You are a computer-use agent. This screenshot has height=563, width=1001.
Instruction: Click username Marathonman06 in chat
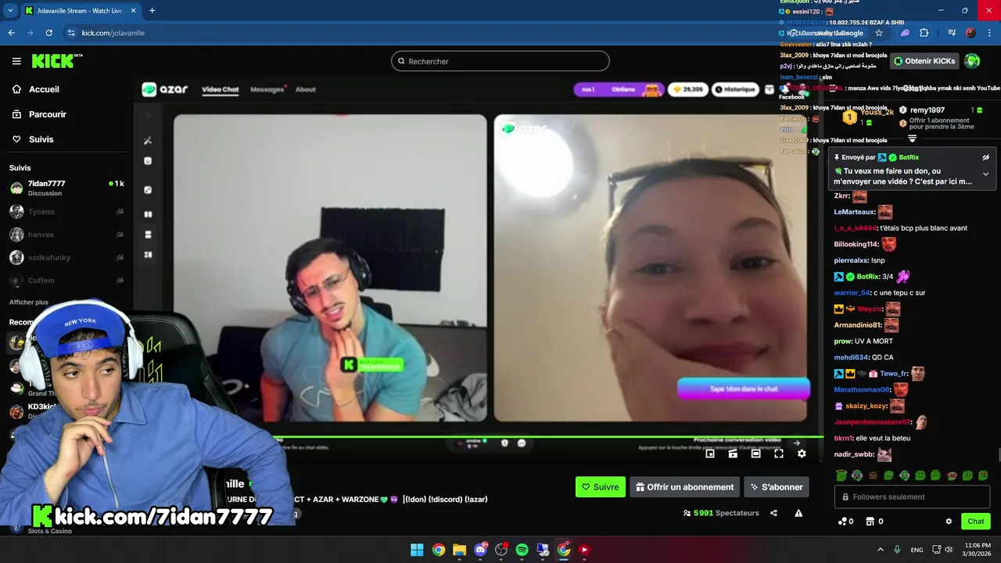862,389
